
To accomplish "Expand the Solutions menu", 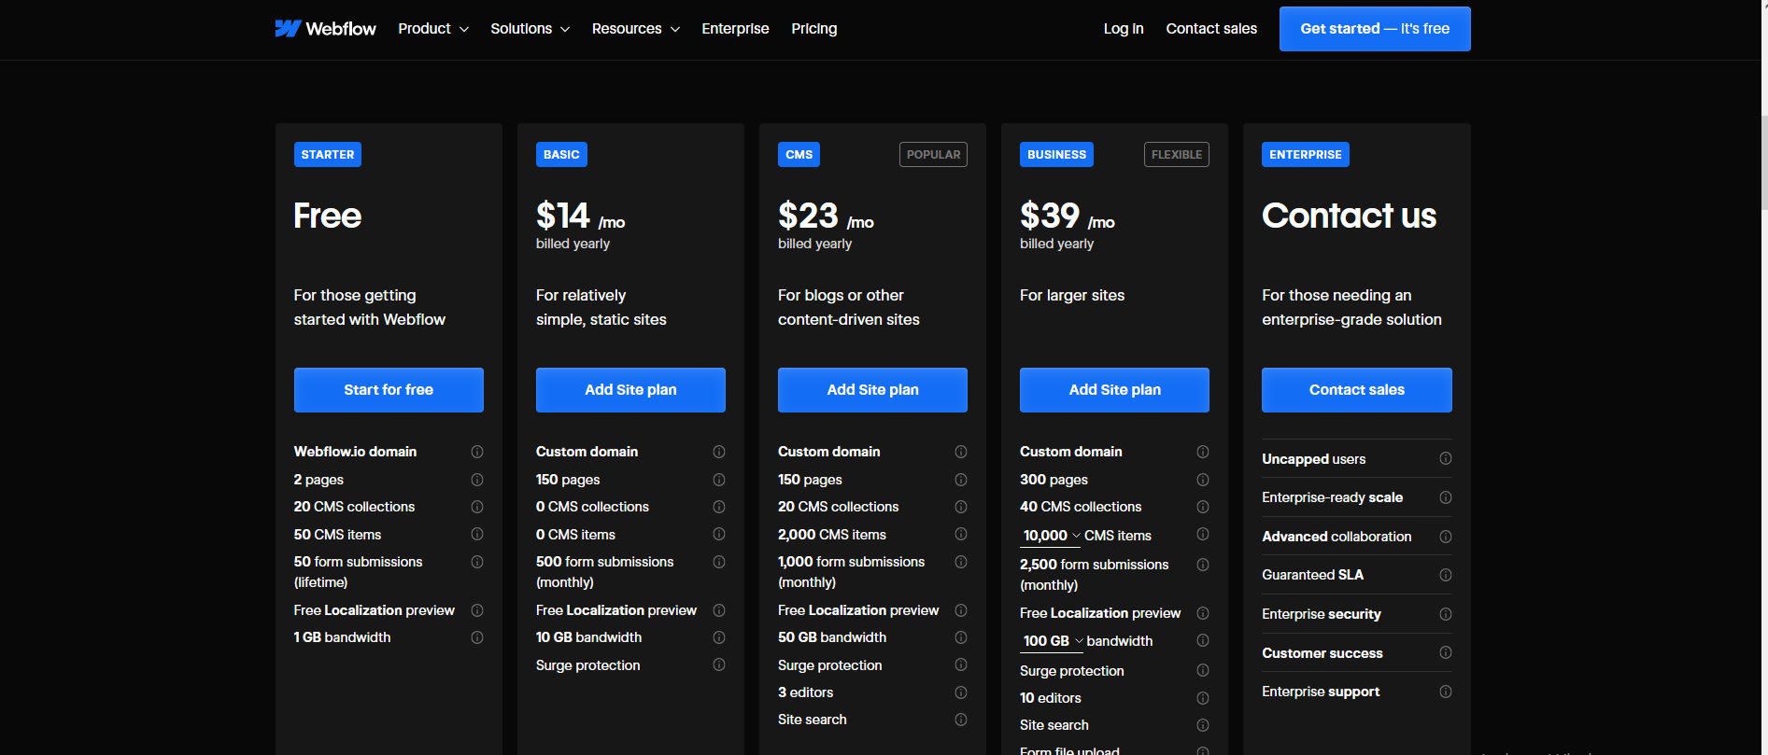I will pos(530,29).
